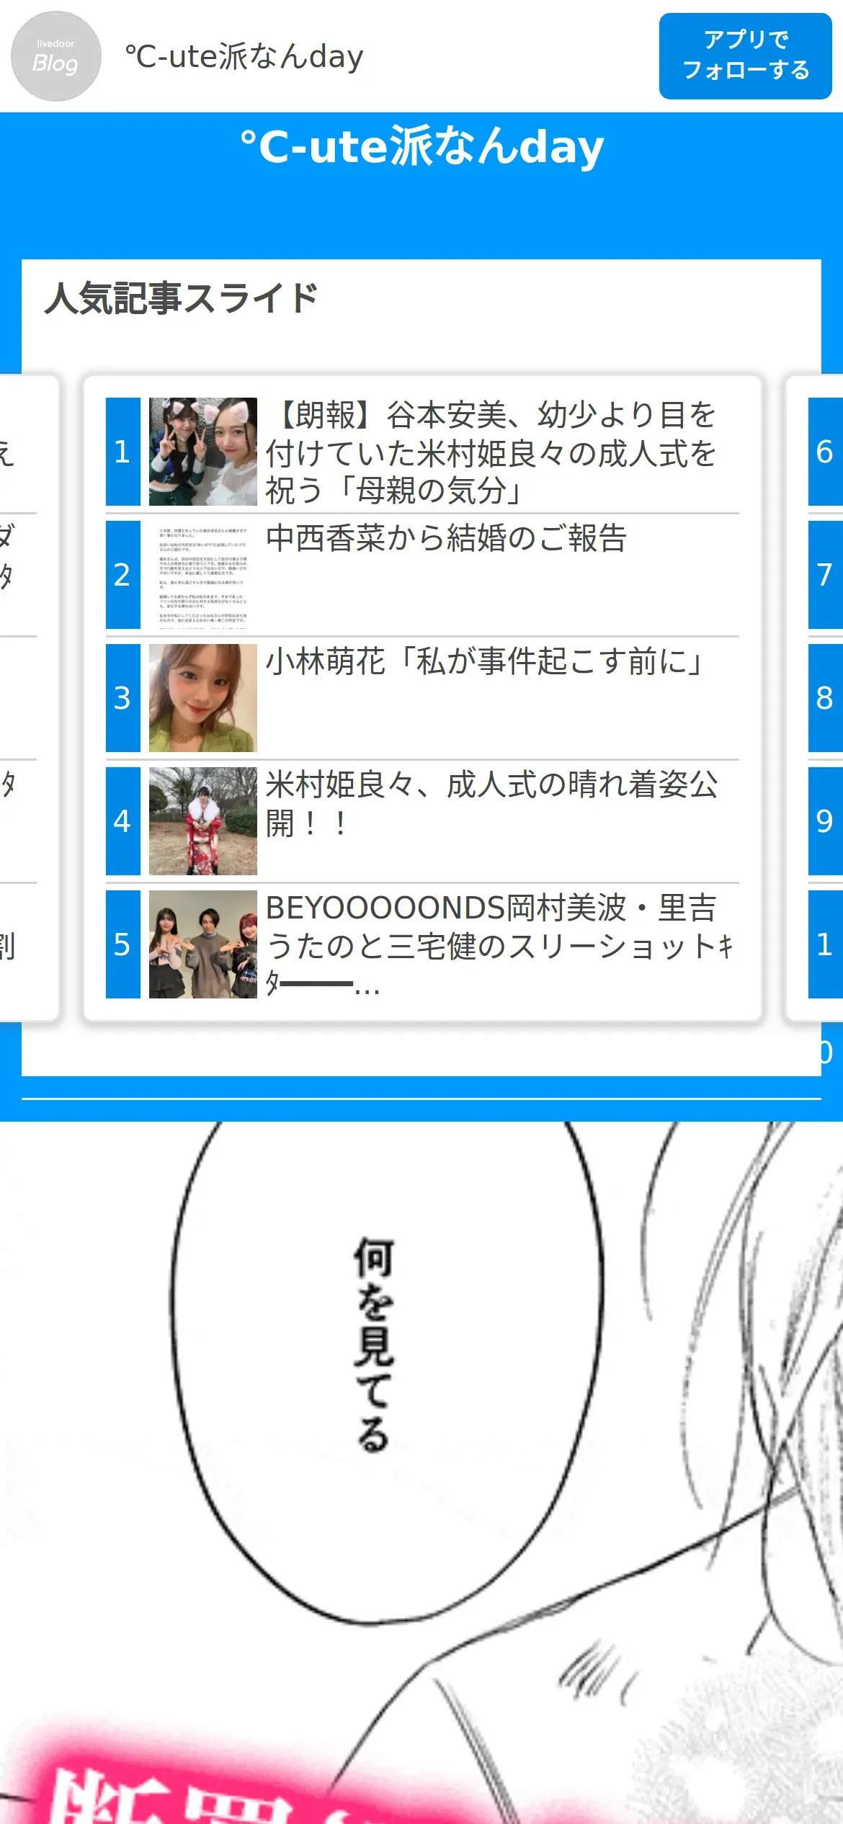
Task: Open the °C-ute派なんday header title link
Action: [244, 56]
